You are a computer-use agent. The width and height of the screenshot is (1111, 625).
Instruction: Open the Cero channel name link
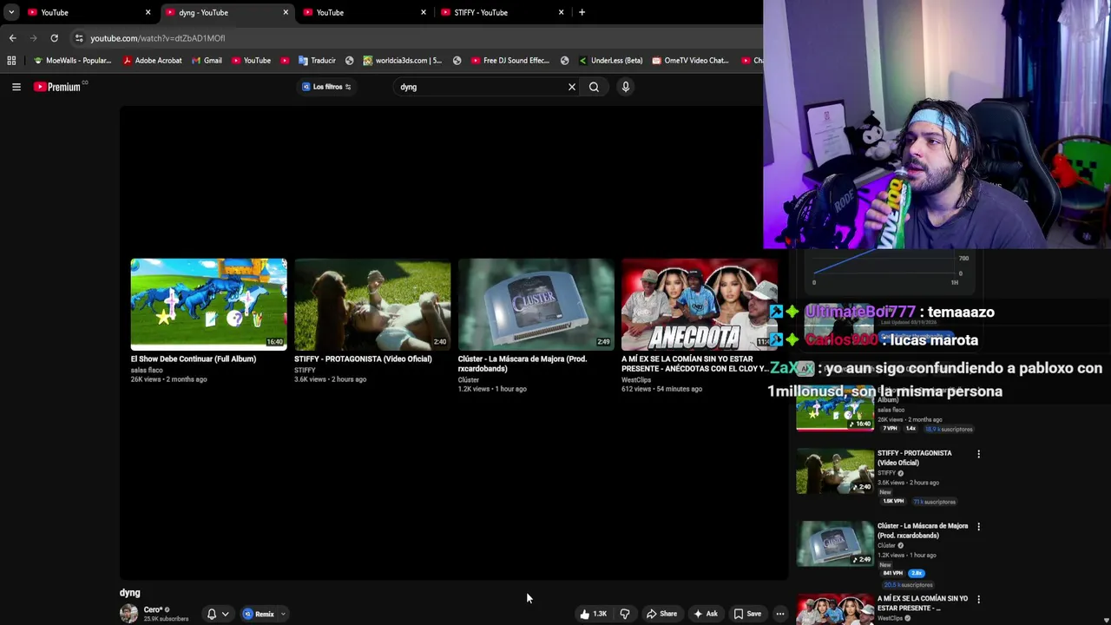point(153,609)
